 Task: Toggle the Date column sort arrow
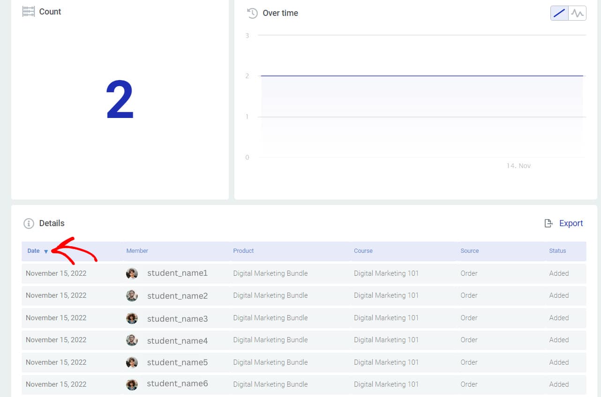tap(46, 251)
